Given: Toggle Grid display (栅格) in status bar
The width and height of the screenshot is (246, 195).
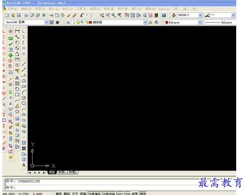Looking at the screenshot, I should (x=67, y=193).
